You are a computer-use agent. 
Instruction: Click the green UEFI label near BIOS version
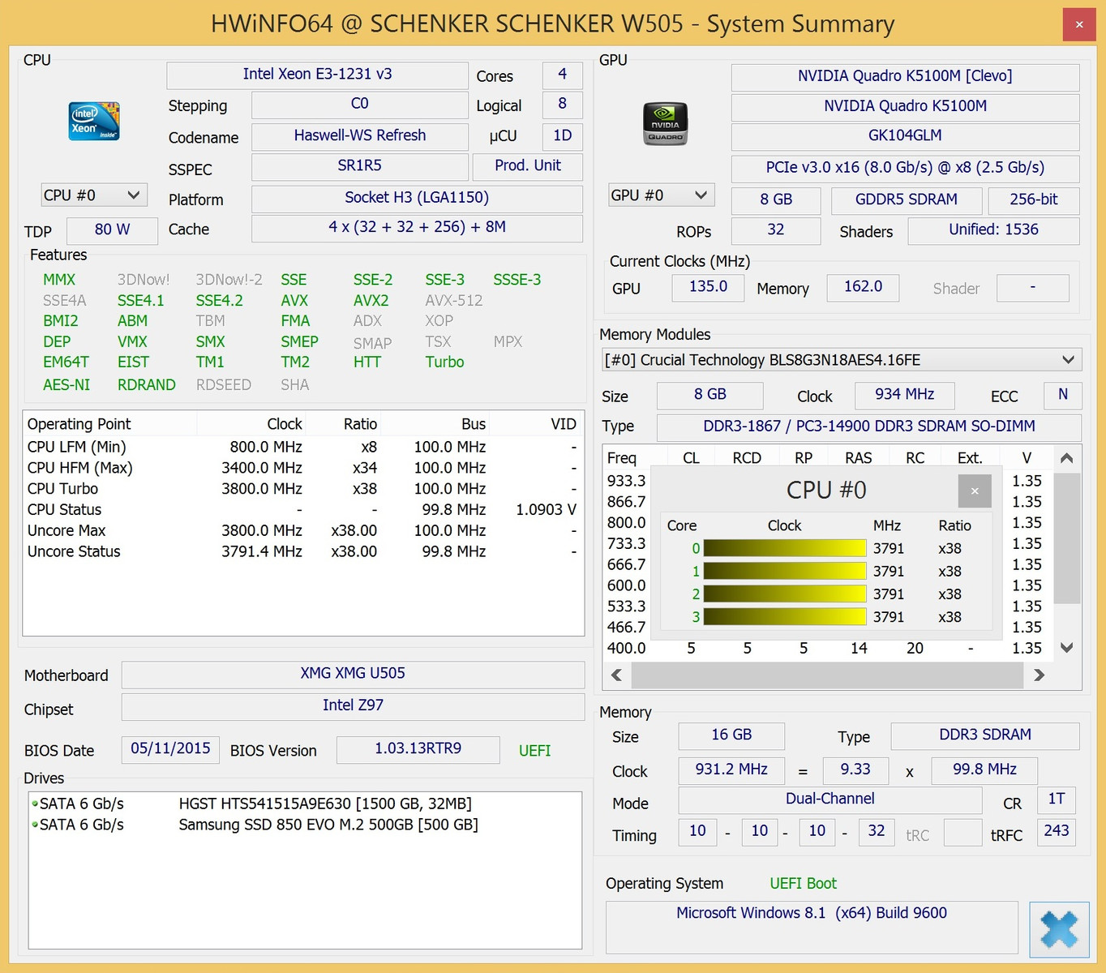click(534, 751)
